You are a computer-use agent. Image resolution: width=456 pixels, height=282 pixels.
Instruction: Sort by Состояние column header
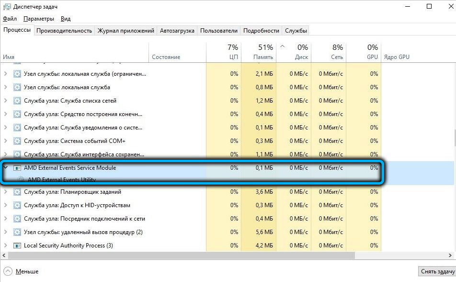point(177,52)
